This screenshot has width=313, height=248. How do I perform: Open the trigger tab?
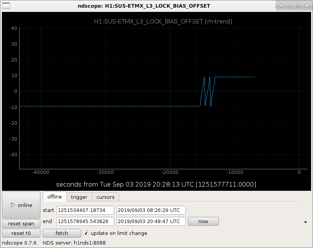tap(79, 197)
